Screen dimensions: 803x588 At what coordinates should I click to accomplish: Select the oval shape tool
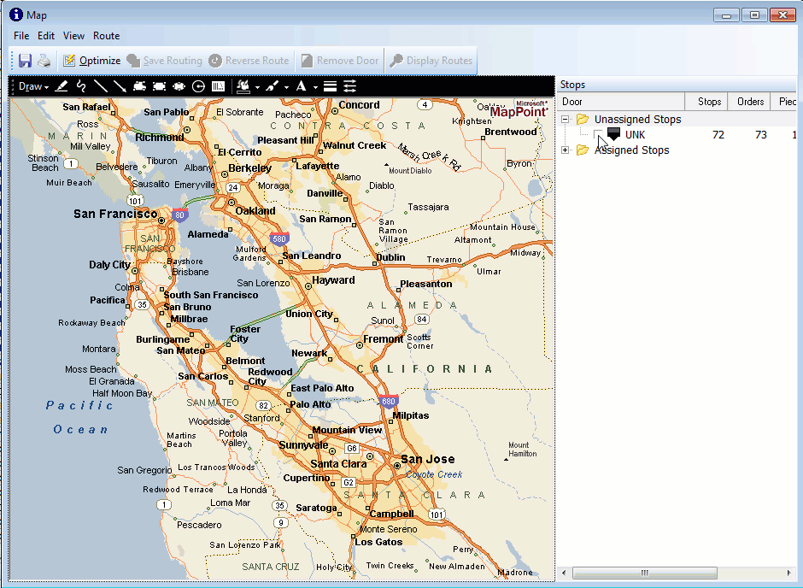coord(179,86)
